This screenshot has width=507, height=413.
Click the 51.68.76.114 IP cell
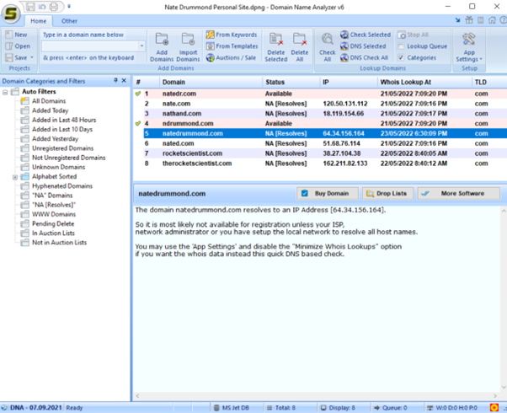point(341,143)
